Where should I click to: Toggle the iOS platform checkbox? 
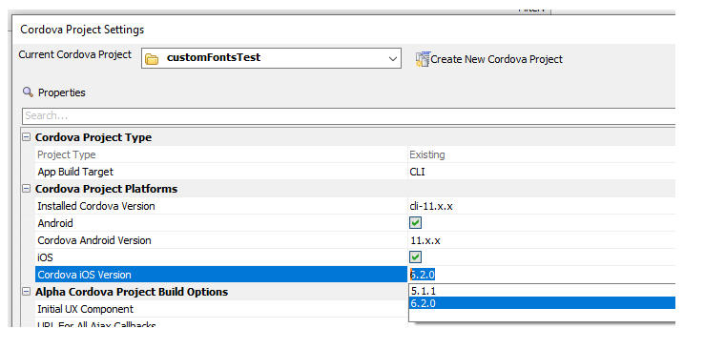point(416,257)
